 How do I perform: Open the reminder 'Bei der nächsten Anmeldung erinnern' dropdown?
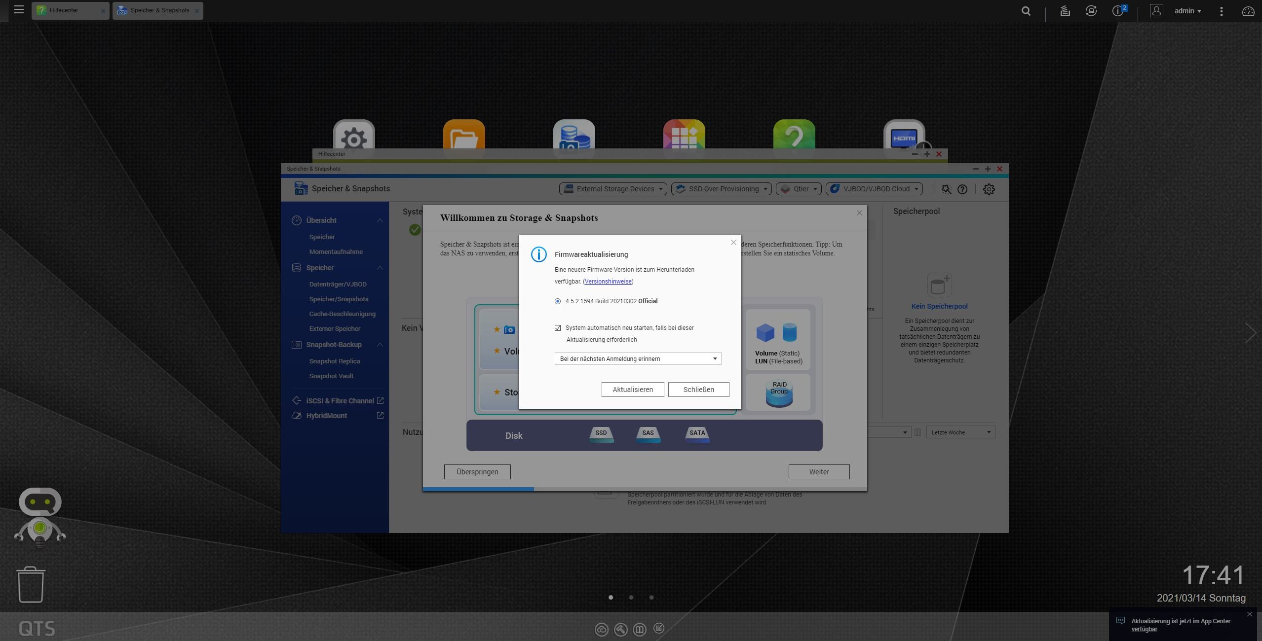point(638,358)
